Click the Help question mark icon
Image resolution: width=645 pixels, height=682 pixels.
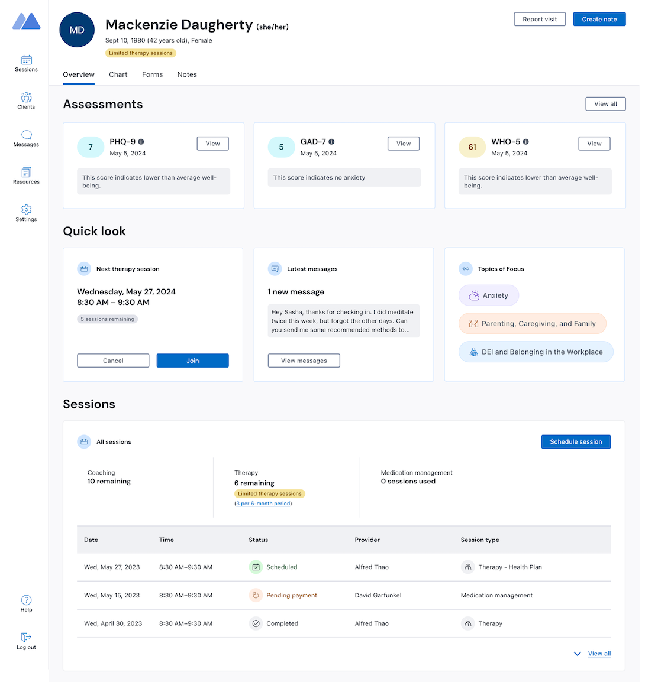click(26, 600)
